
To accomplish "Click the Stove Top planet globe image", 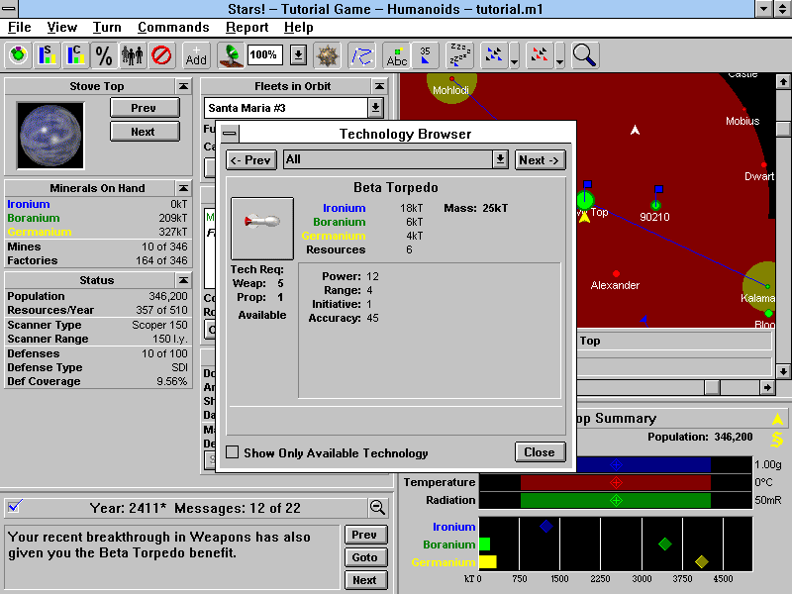I will coord(50,136).
